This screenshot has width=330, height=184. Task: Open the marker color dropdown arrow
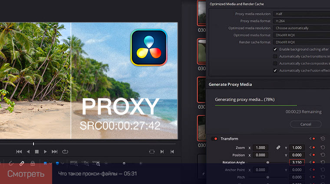point(63,164)
